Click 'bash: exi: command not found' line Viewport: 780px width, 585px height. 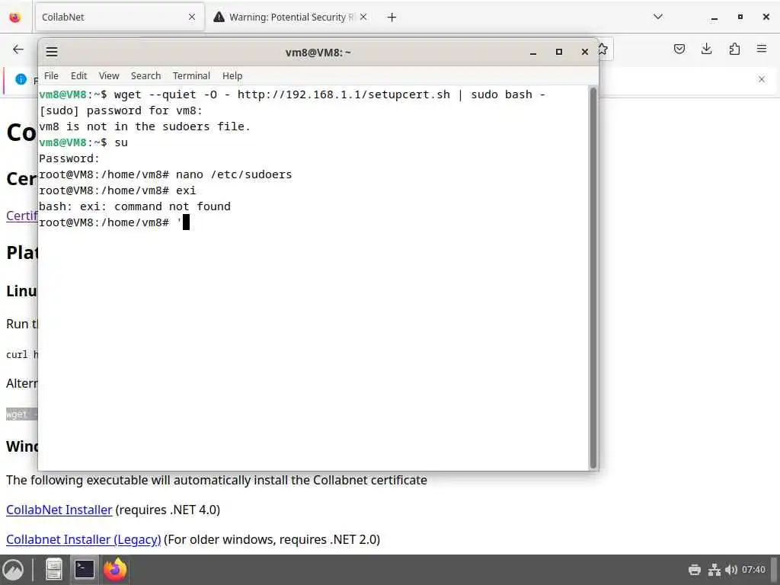pos(135,206)
